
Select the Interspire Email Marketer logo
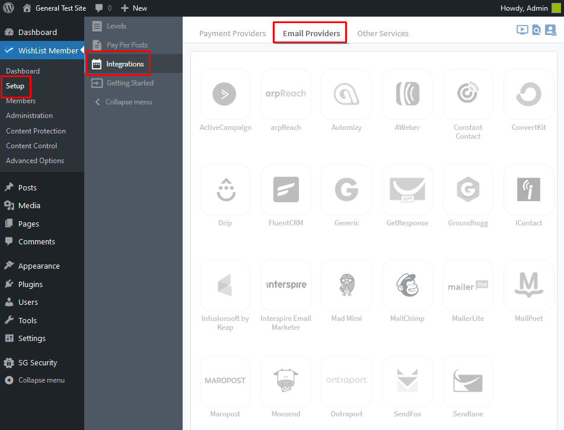point(286,285)
